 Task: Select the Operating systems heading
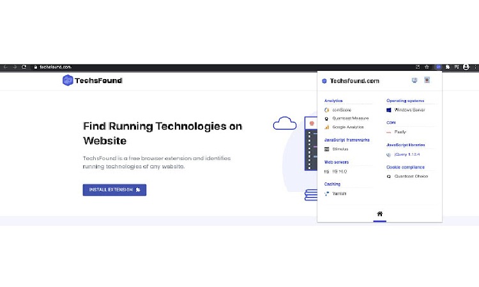point(405,101)
